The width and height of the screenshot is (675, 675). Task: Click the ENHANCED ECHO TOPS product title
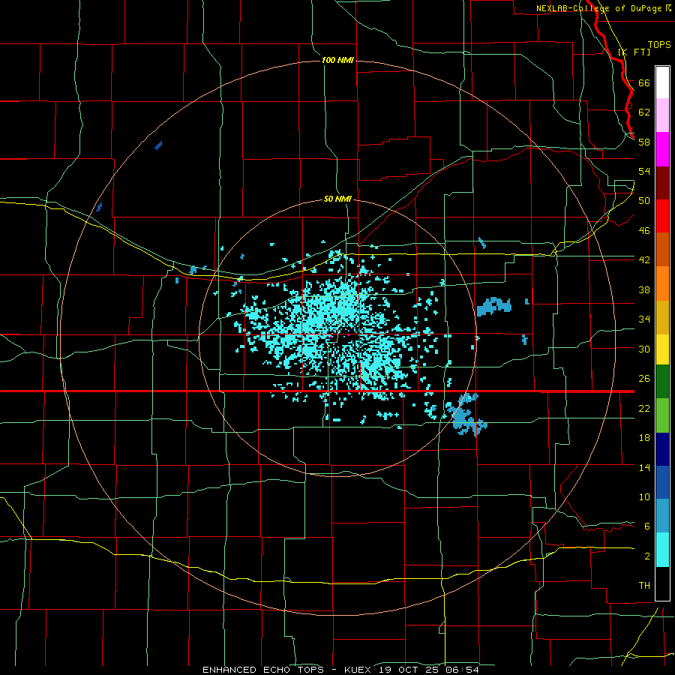point(263,670)
